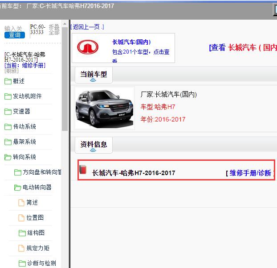The width and height of the screenshot is (277, 268).
Task: Select 诊断与检测 tree item label
Action: click(x=42, y=263)
